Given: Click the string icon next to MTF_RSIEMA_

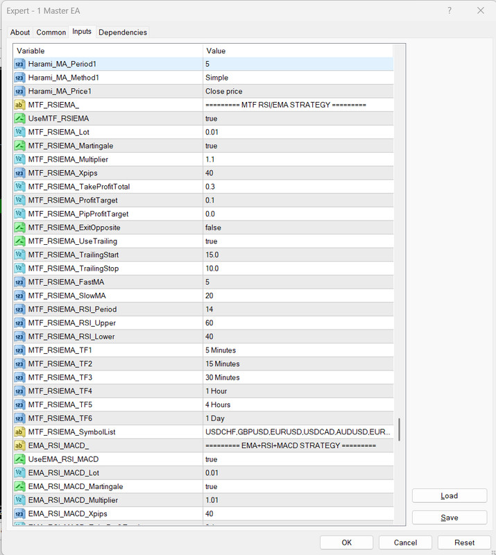Looking at the screenshot, I should coord(19,105).
